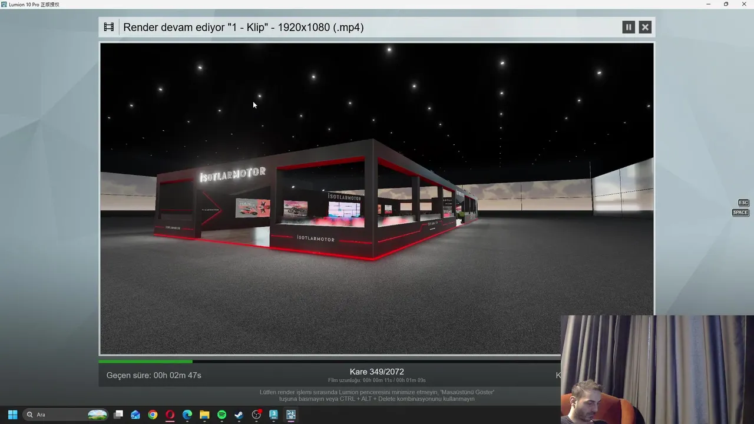Viewport: 754px width, 424px height.
Task: Click the taskbar 'Ara' search box
Action: [x=66, y=415]
